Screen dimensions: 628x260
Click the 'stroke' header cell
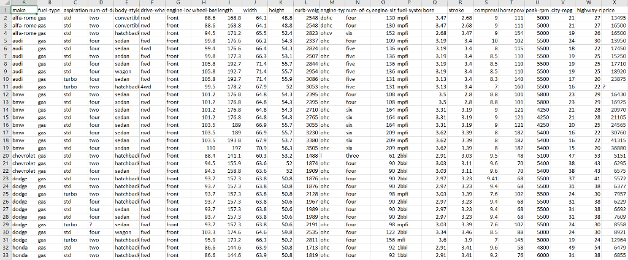(x=460, y=9)
